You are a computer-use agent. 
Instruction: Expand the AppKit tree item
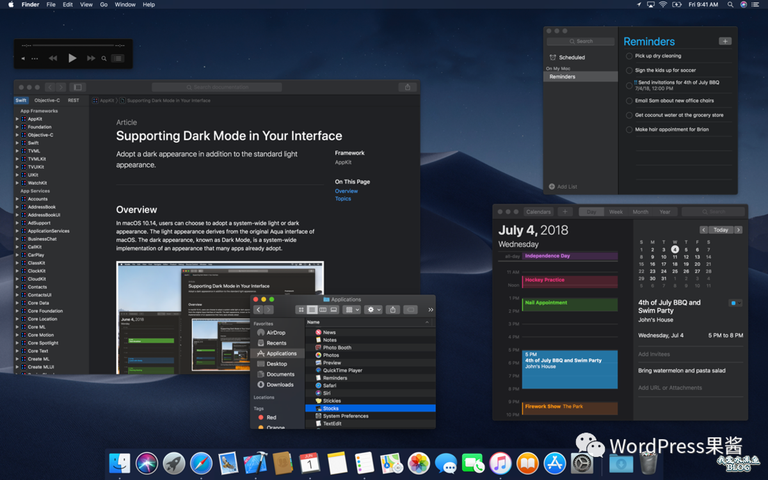click(17, 119)
